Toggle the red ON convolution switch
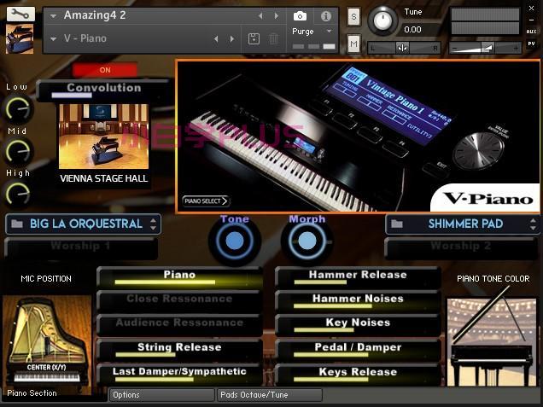543x407 pixels. (x=105, y=70)
